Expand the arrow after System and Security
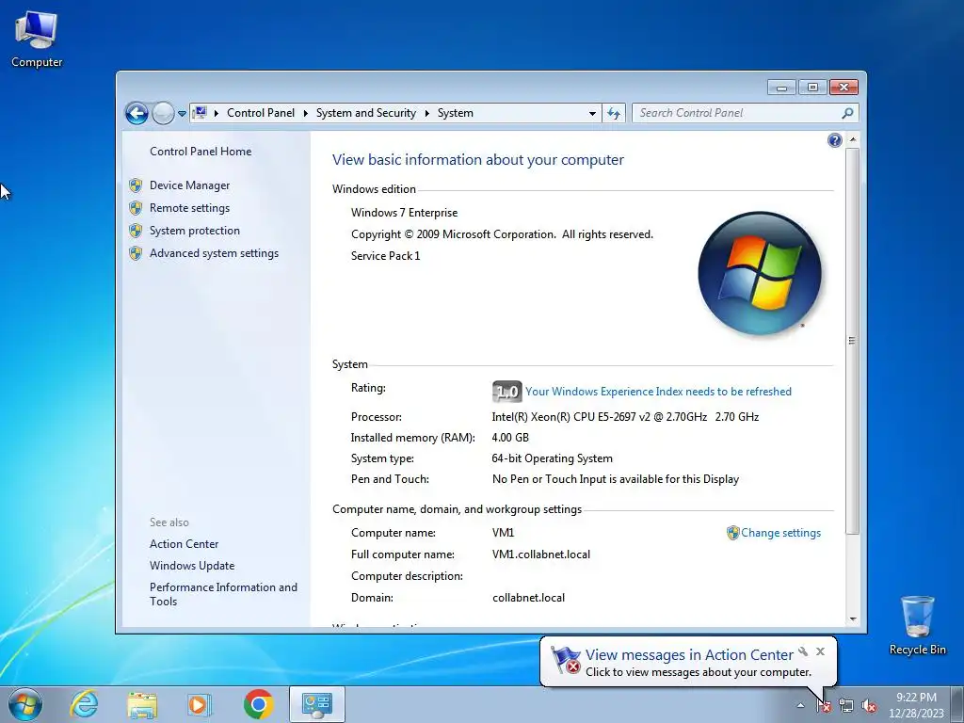This screenshot has width=964, height=723. click(426, 113)
